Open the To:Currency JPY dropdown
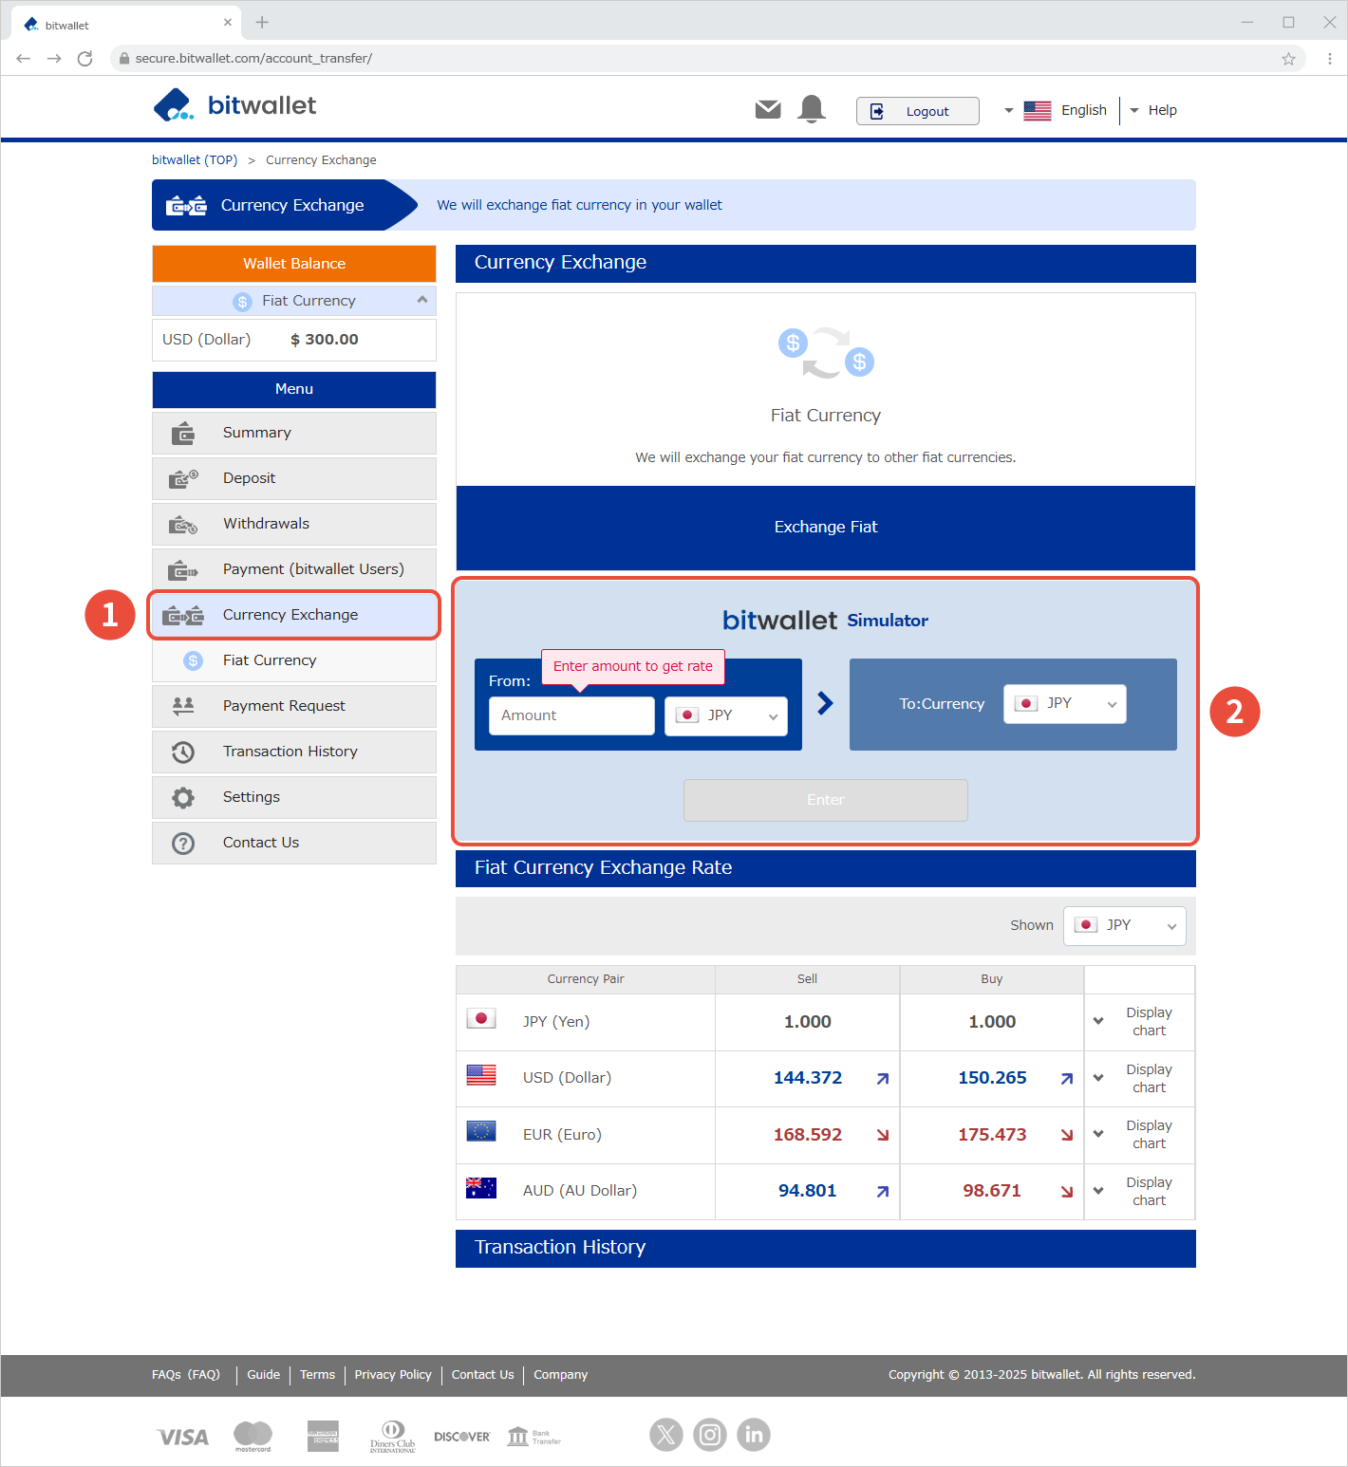The width and height of the screenshot is (1348, 1467). [x=1065, y=704]
